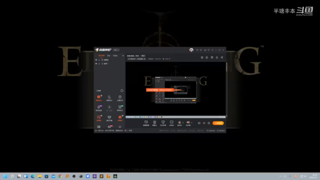320x180 pixels.
Task: Click the screenshot camera icon in room header
Action: point(202,57)
